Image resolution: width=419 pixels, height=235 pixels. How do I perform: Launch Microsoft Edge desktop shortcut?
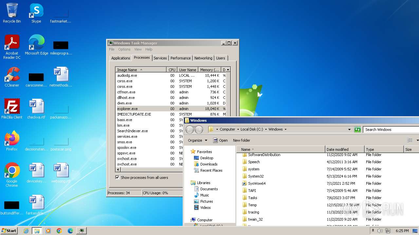36,45
